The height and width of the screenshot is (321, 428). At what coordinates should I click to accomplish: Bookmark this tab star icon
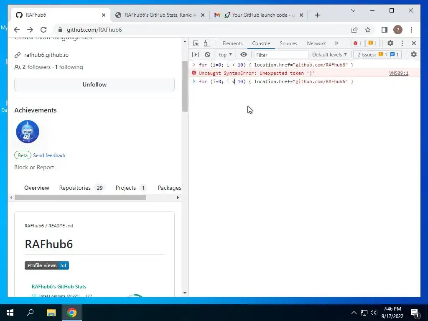tap(368, 30)
